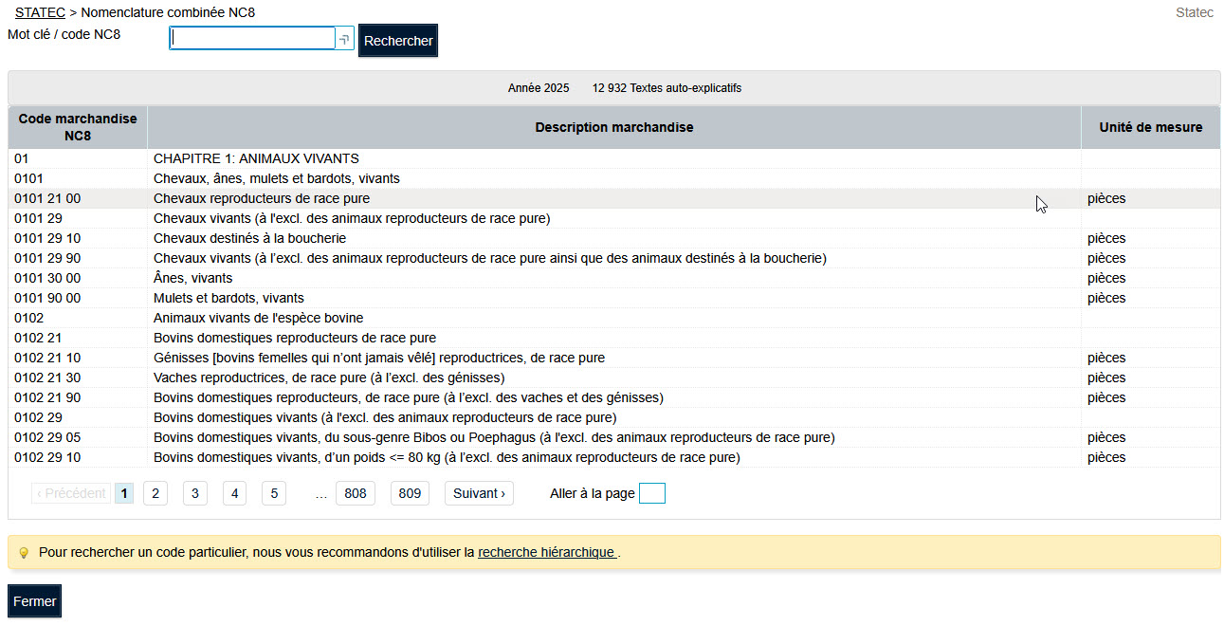Click the 12 932 Textes auto-explicatifs label
The width and height of the screenshot is (1224, 626).
point(667,88)
